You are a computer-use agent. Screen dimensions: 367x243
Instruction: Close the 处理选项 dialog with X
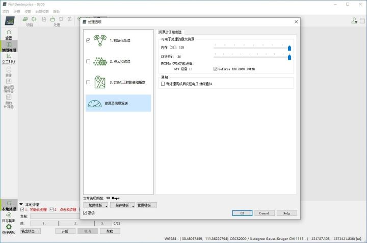[296, 22]
